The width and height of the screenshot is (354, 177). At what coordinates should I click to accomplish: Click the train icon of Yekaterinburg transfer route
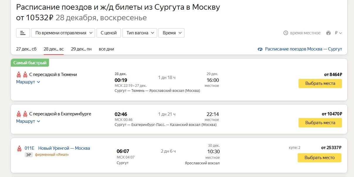[22, 114]
